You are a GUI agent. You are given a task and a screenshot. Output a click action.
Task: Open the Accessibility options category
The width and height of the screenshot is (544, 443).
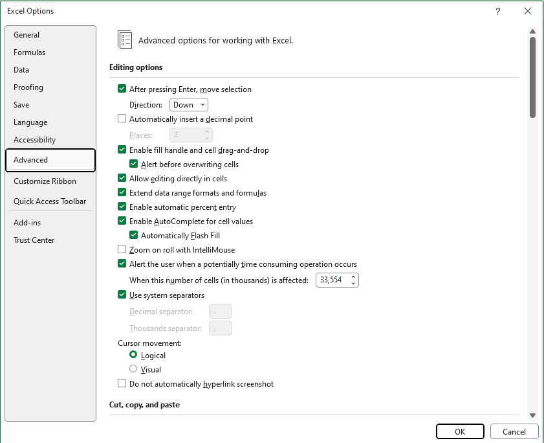pos(50,140)
